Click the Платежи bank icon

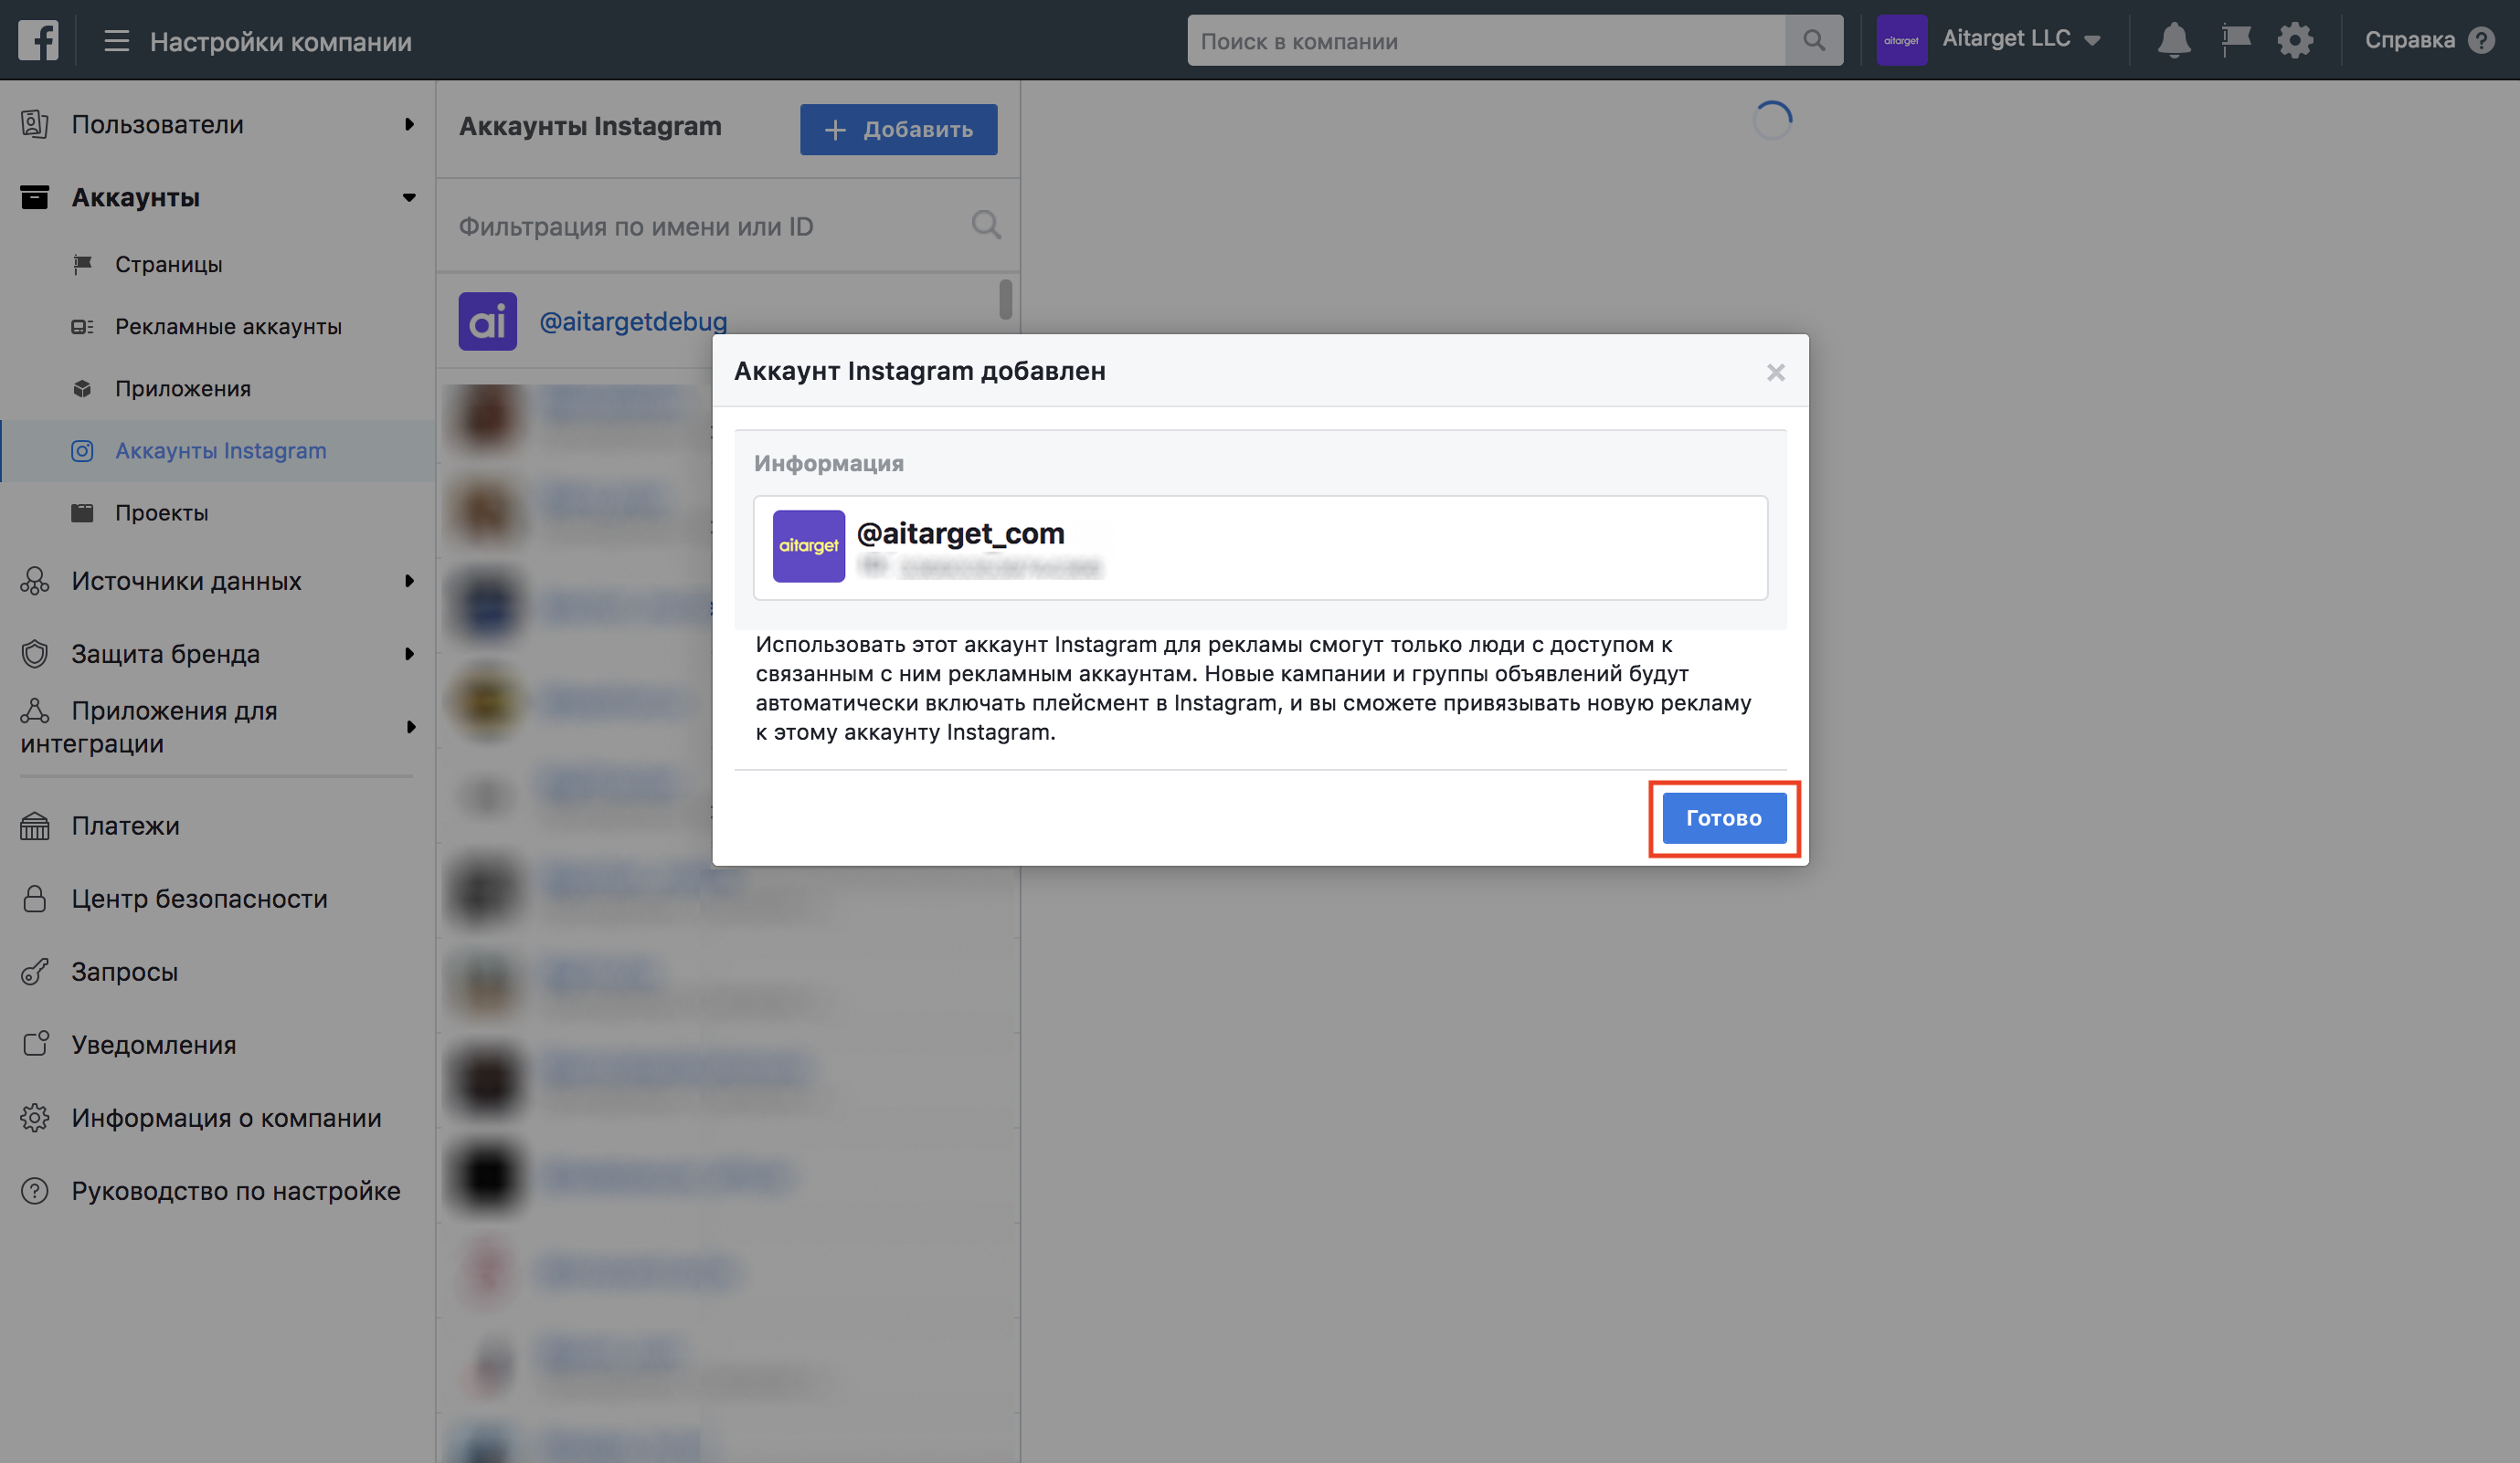35,826
